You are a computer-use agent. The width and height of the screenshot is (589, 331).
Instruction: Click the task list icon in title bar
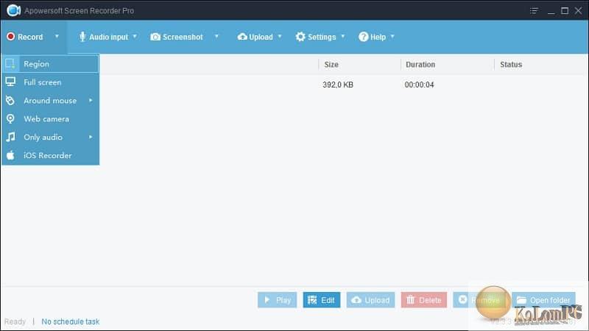(534, 10)
